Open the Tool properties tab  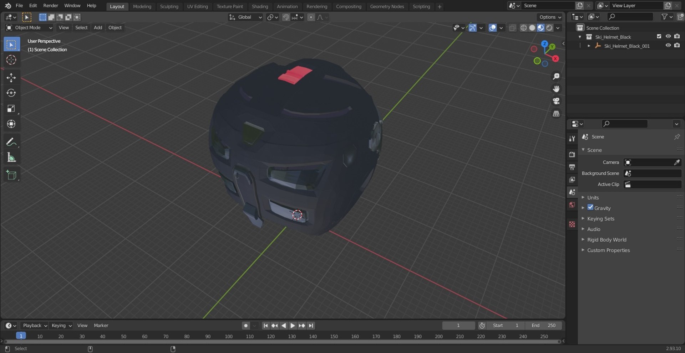point(572,139)
